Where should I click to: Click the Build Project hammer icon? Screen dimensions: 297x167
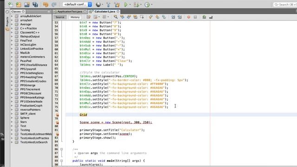pos(108,5)
